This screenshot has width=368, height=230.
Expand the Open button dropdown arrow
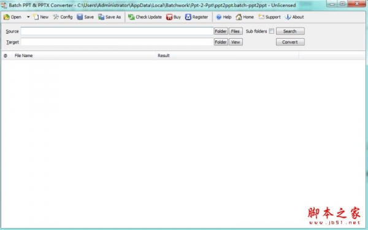coord(28,17)
